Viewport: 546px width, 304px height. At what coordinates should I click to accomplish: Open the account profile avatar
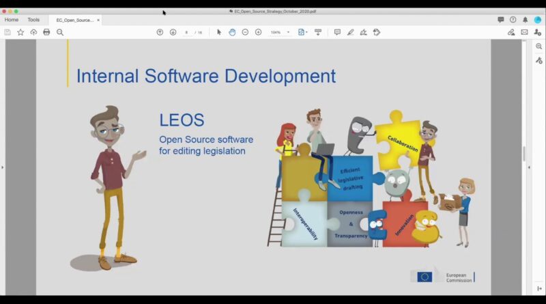click(538, 20)
